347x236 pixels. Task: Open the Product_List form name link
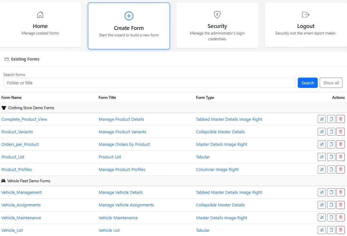coord(13,157)
